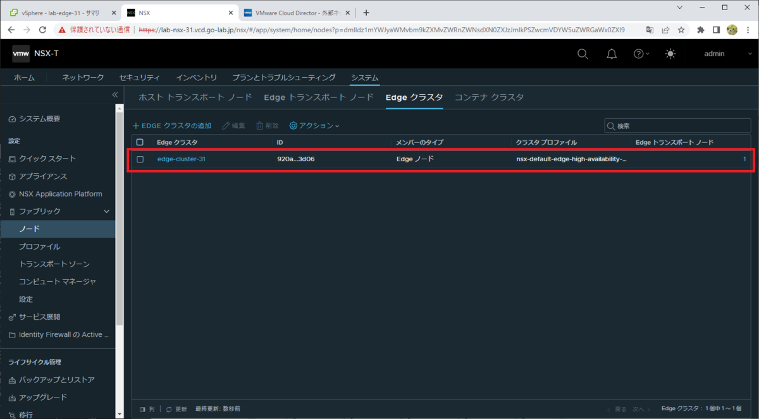
Task: Click EDGE クラスタの追加 button
Action: click(171, 126)
